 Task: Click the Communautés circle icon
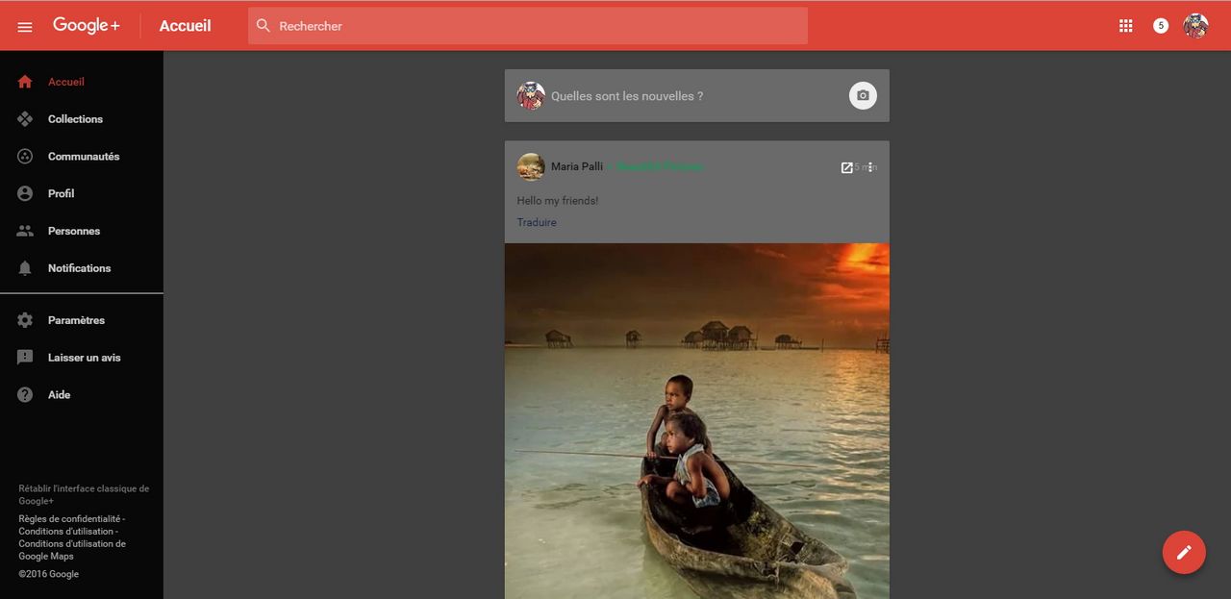tap(25, 156)
